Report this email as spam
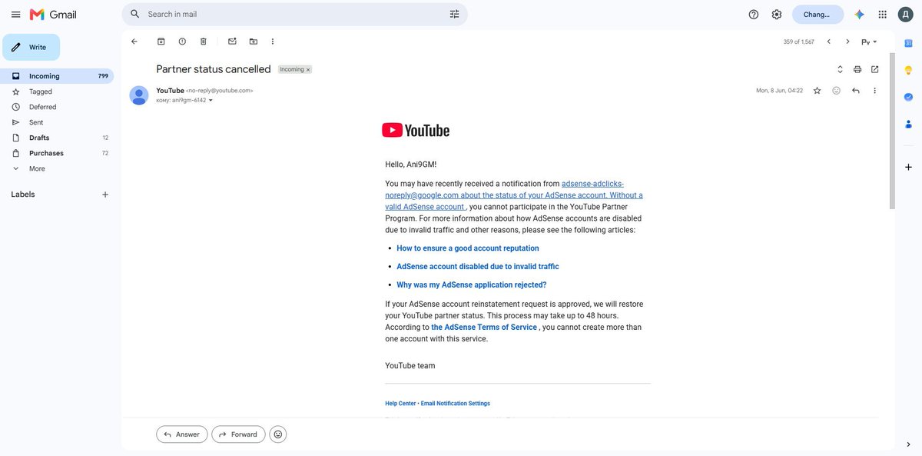 (182, 42)
